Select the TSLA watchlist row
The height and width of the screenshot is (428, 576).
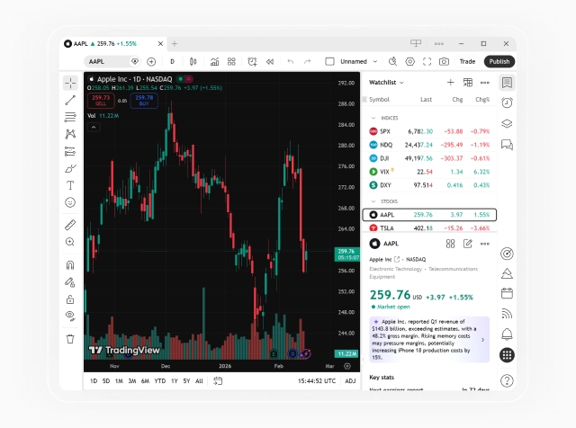pos(429,227)
